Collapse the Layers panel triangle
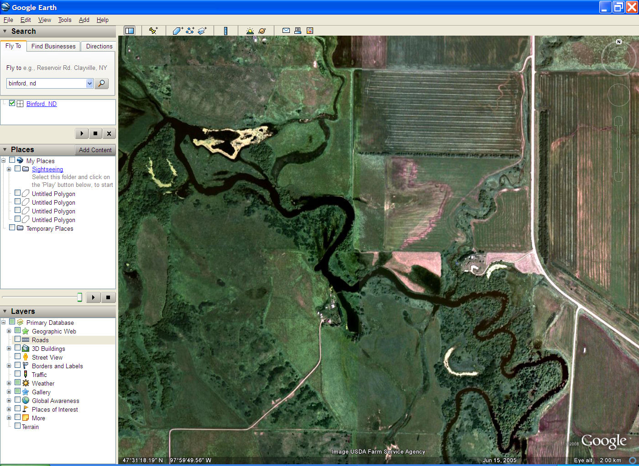Image resolution: width=639 pixels, height=466 pixels. [x=5, y=311]
